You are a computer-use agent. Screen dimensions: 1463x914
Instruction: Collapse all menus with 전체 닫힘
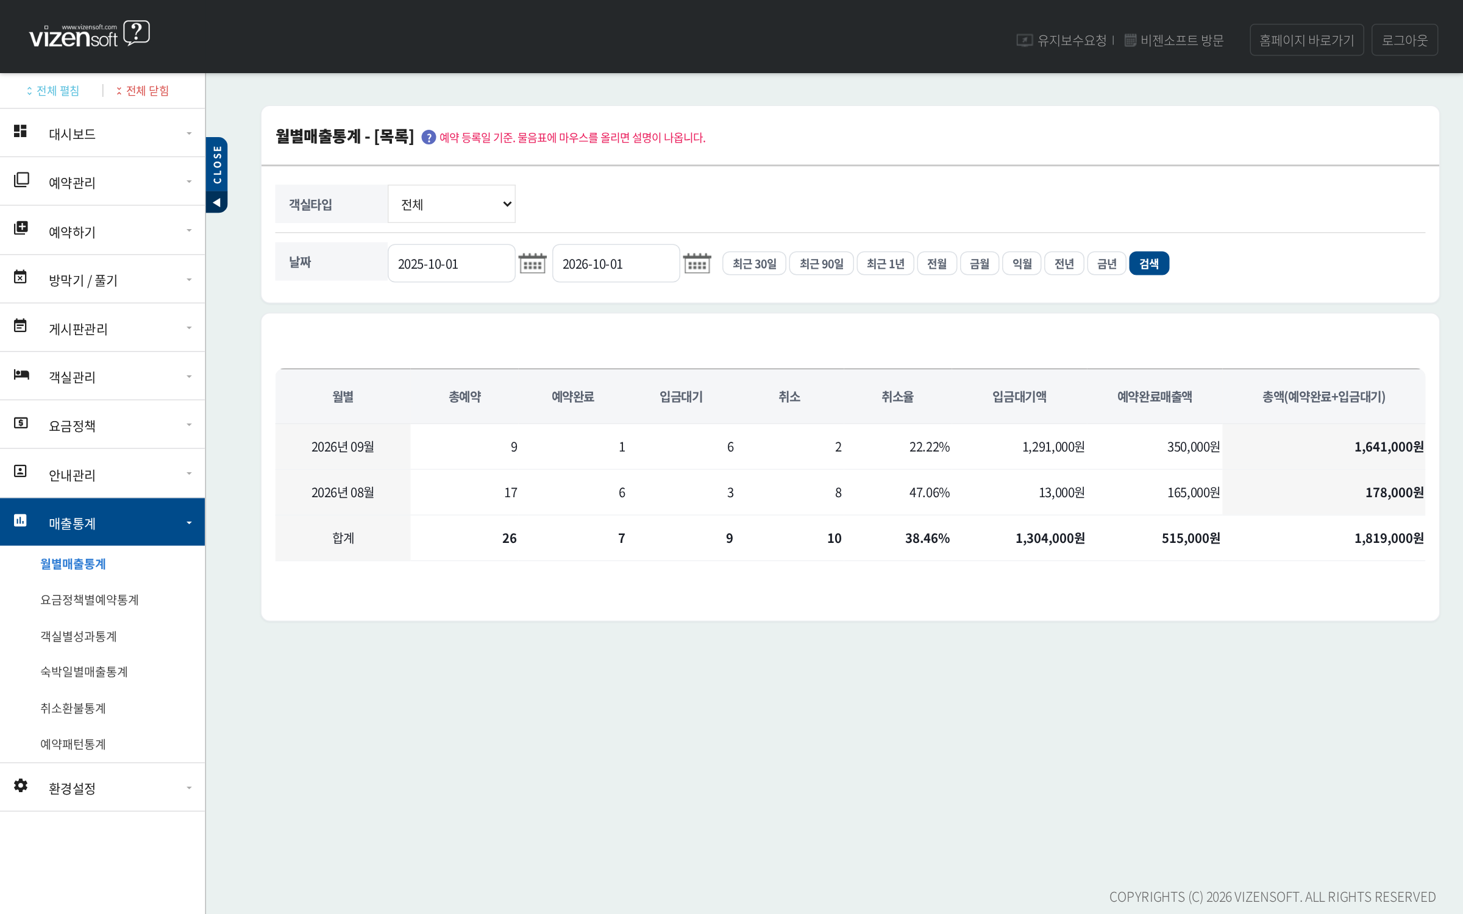pos(143,91)
